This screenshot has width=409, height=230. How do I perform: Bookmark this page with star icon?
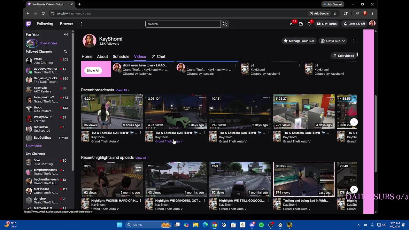tap(335, 13)
